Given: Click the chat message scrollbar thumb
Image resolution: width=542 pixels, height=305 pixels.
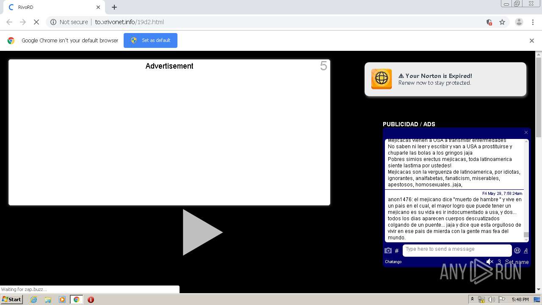Looking at the screenshot, I should (x=526, y=235).
